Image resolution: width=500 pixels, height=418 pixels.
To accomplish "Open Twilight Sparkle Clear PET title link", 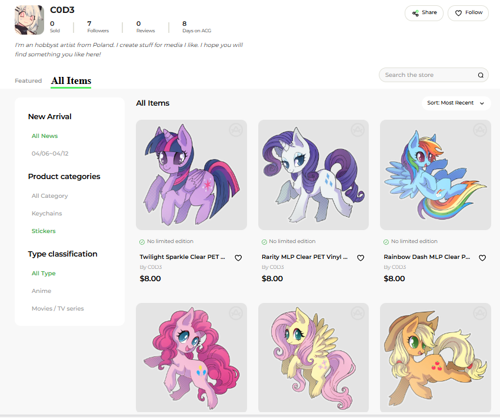I will (182, 257).
